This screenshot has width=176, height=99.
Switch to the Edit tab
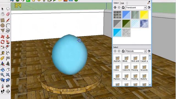pos(122,3)
